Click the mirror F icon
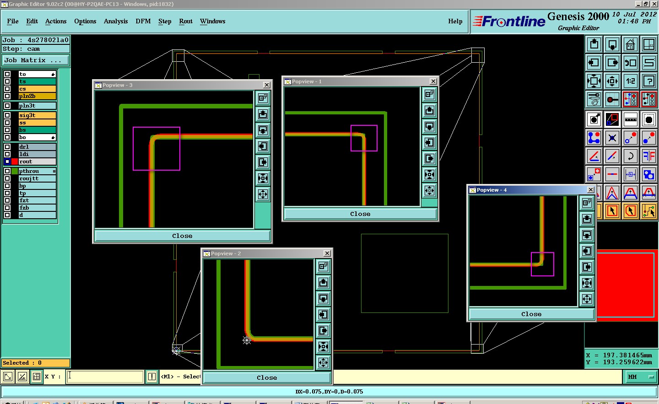659x404 pixels. click(649, 156)
